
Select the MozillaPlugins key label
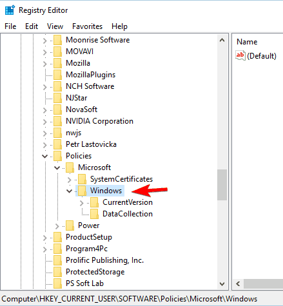click(90, 75)
